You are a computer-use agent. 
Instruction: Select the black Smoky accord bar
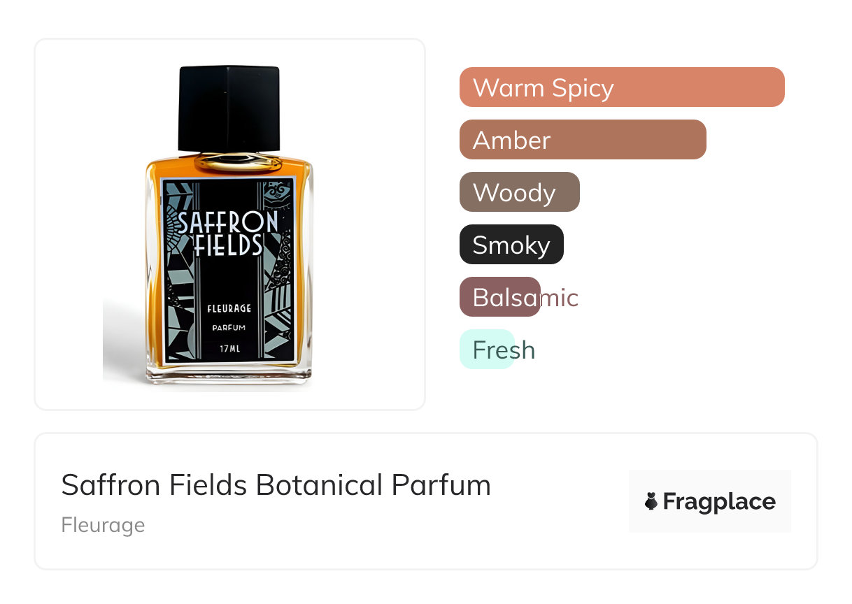(x=511, y=245)
